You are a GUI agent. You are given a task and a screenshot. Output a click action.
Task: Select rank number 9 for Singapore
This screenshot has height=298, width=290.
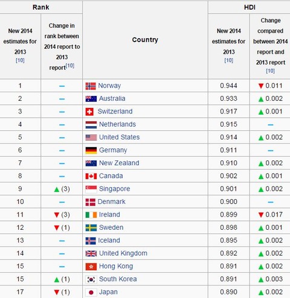tap(20, 189)
